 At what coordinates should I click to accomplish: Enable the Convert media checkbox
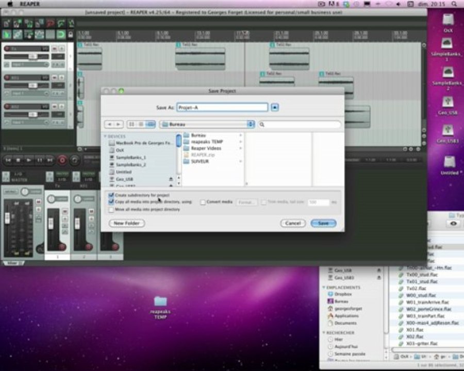click(x=203, y=202)
